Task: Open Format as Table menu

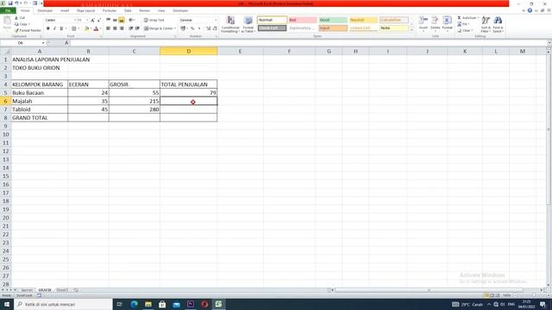Action: click(x=248, y=24)
